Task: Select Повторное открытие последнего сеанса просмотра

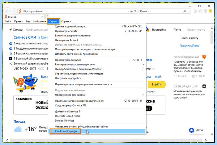Action: click(97, 49)
